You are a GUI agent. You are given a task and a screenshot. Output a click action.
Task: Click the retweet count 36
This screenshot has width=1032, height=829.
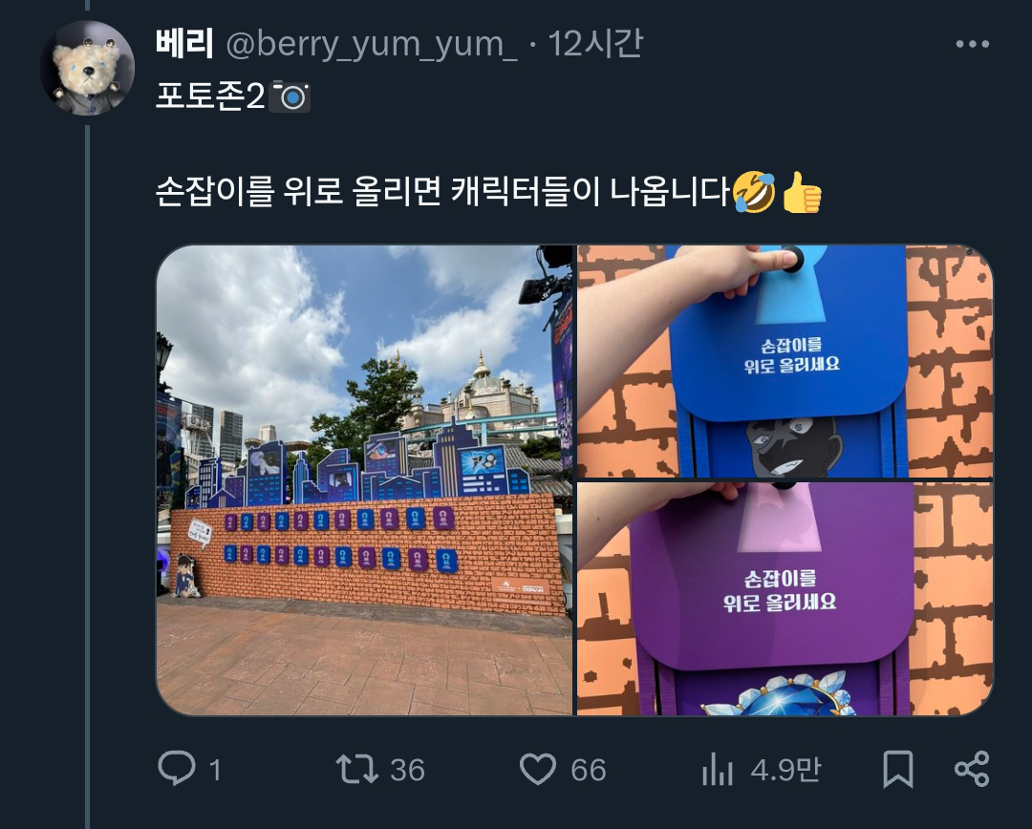[x=407, y=770]
